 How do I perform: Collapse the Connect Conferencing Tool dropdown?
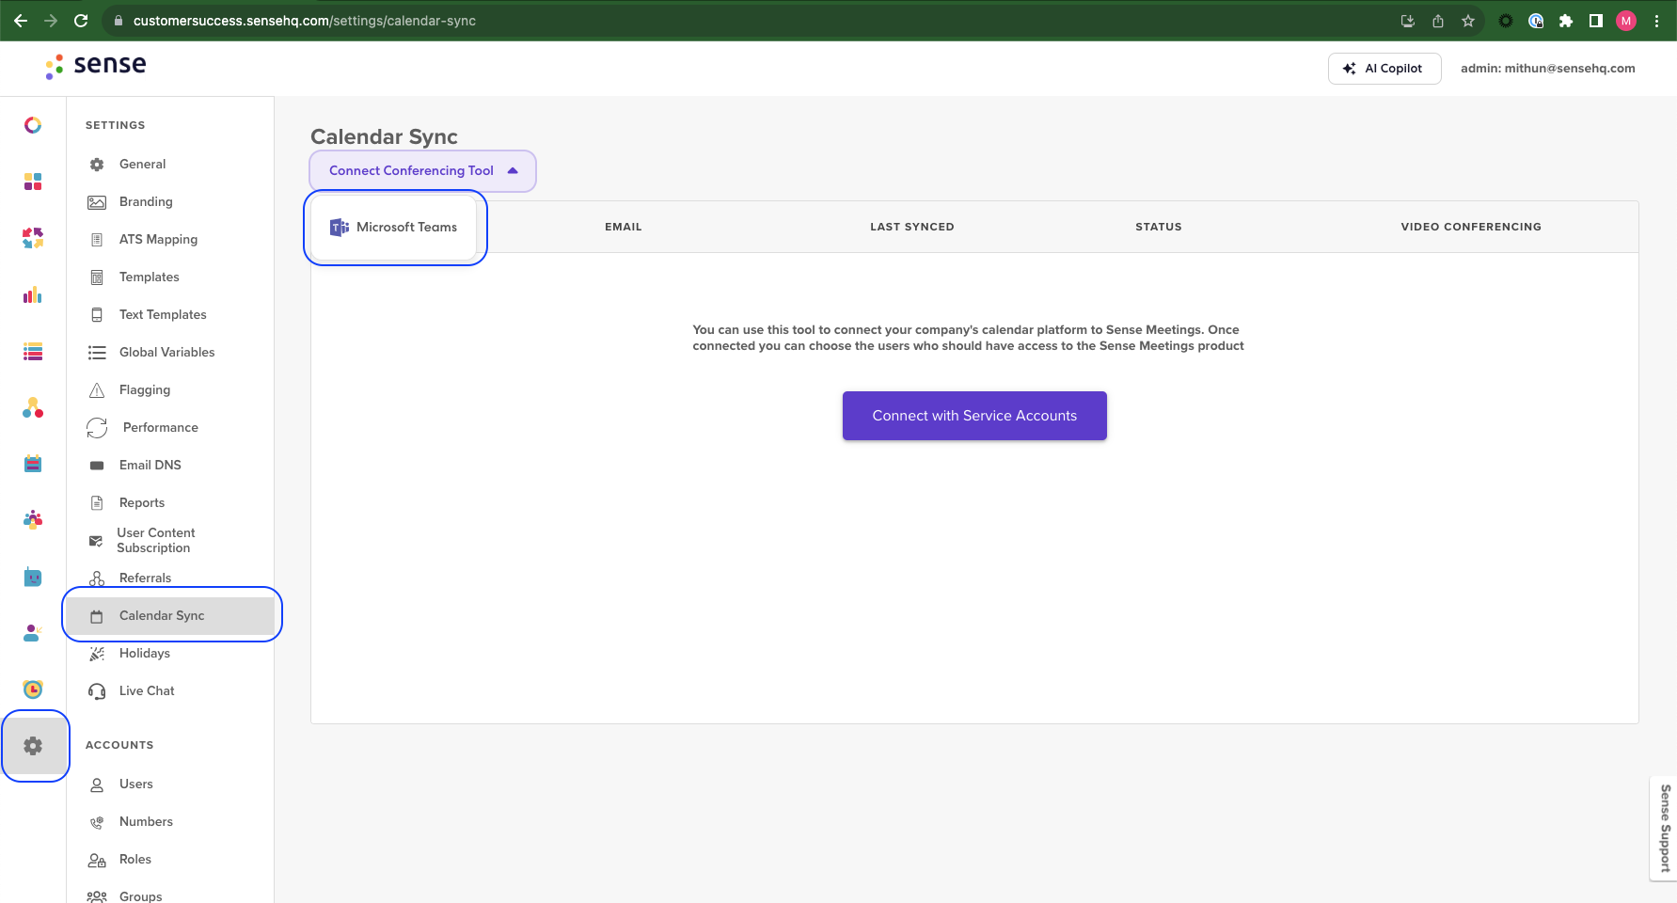click(x=422, y=170)
